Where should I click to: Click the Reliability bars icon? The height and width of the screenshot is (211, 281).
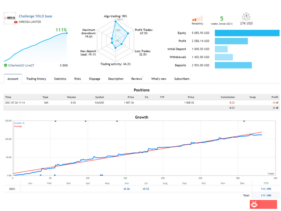point(197,18)
